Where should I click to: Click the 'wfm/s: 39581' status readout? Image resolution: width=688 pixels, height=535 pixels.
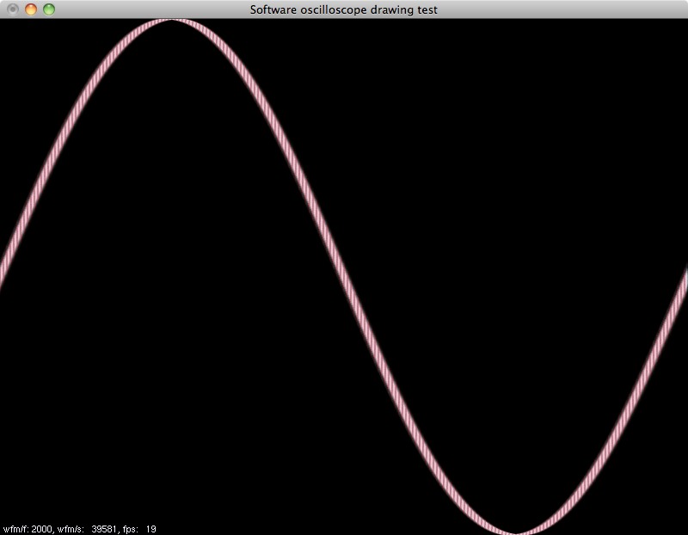[88, 529]
